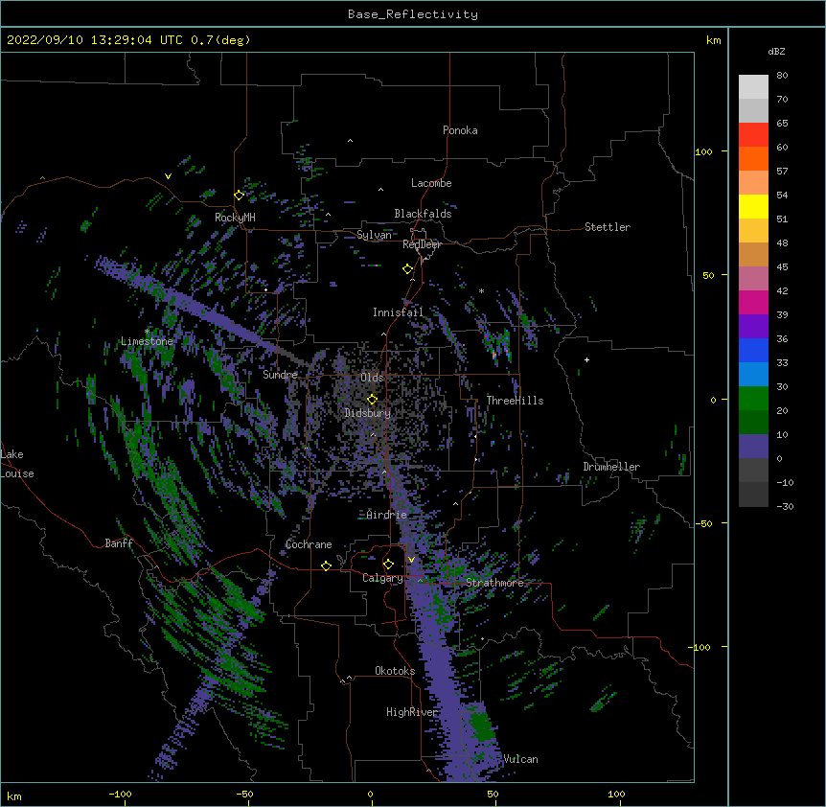826x807 pixels.
Task: Select the white plus marker northwest of Drumheller
Action: [586, 359]
